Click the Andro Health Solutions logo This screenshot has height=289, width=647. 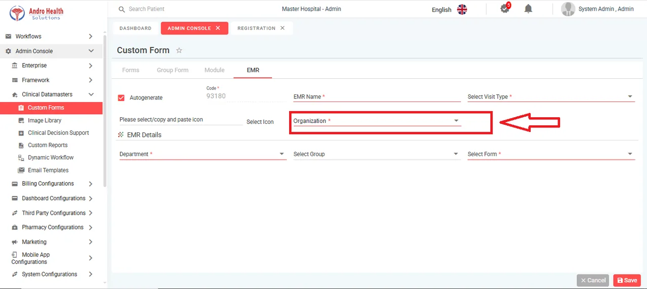click(x=36, y=13)
